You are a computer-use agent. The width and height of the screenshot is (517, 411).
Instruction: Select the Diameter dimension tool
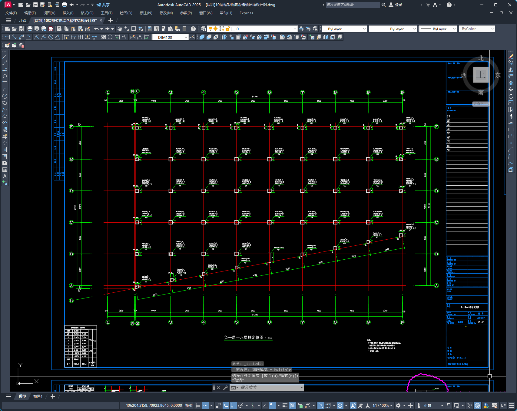51,37
